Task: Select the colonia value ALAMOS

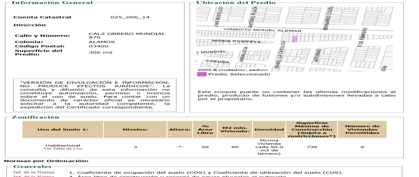Action: coord(102,42)
